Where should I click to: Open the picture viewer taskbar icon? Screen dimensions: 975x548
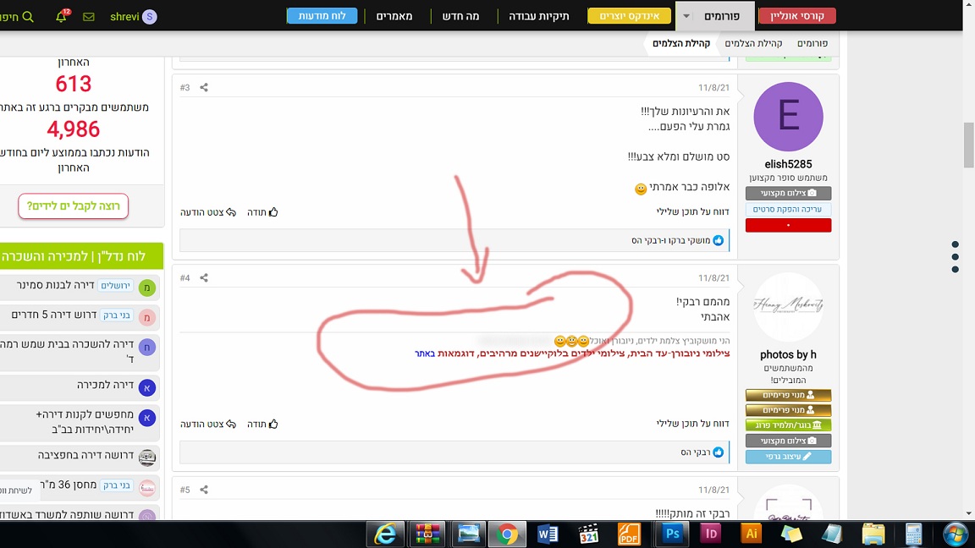[x=468, y=534]
